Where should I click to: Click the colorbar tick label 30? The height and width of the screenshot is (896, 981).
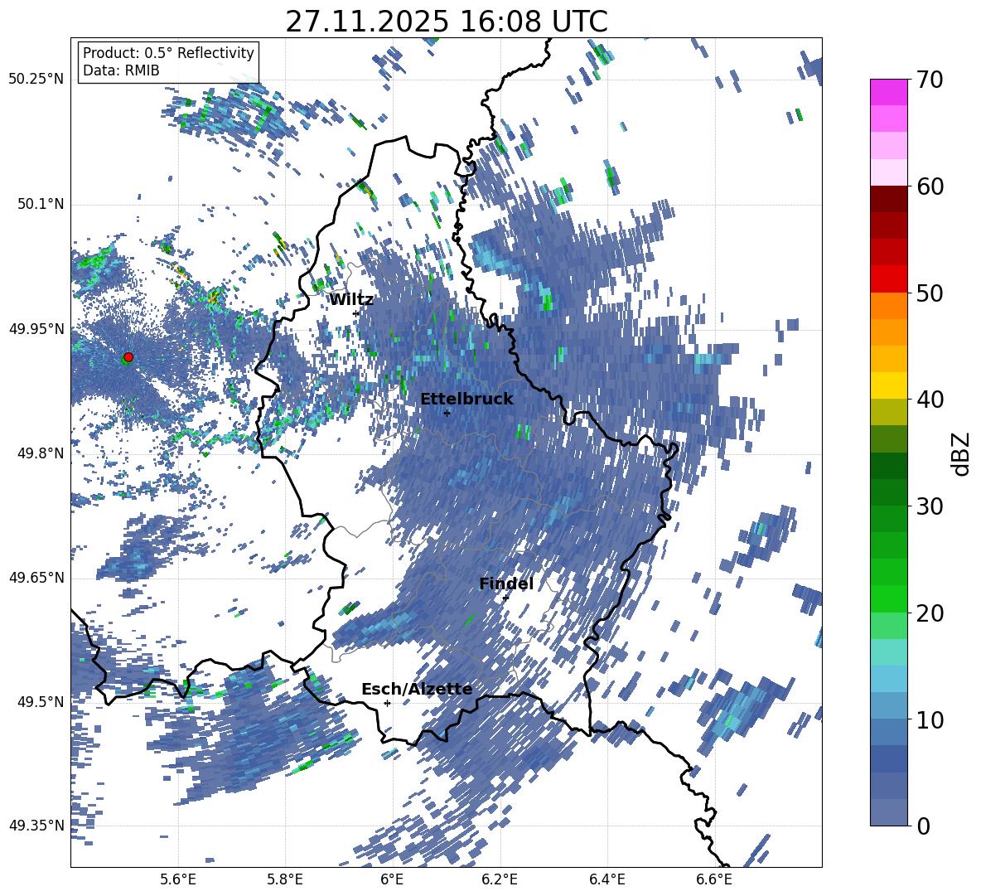pyautogui.click(x=929, y=506)
